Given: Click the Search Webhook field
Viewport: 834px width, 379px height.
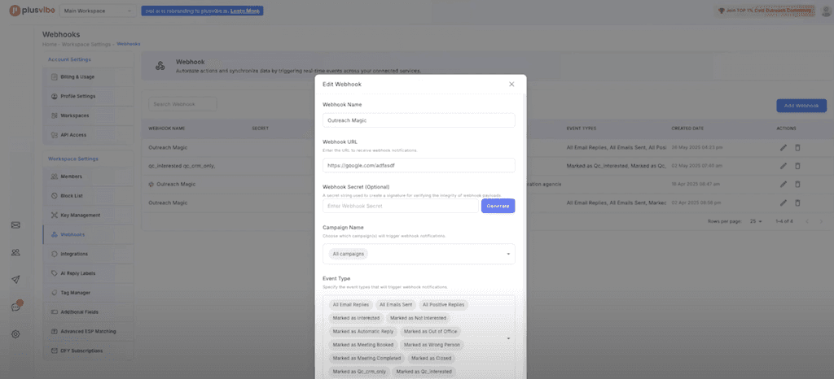Looking at the screenshot, I should tap(182, 104).
